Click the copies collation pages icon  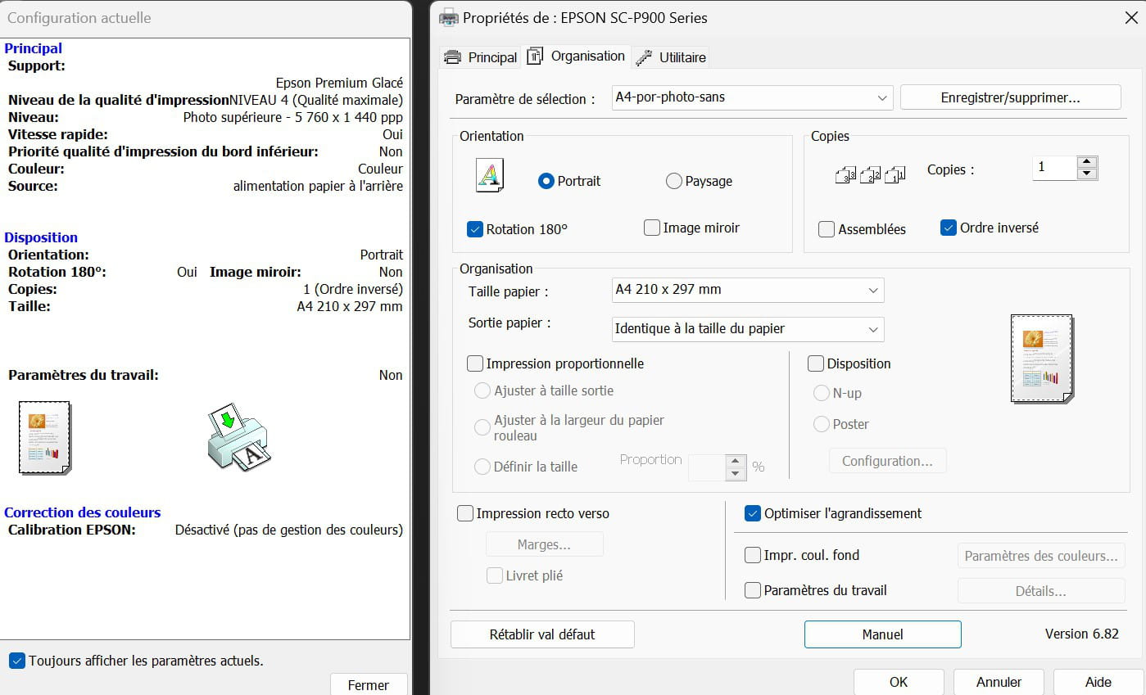870,174
